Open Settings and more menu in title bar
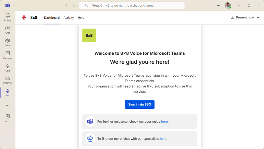The height and width of the screenshot is (149, 264). click(219, 5)
